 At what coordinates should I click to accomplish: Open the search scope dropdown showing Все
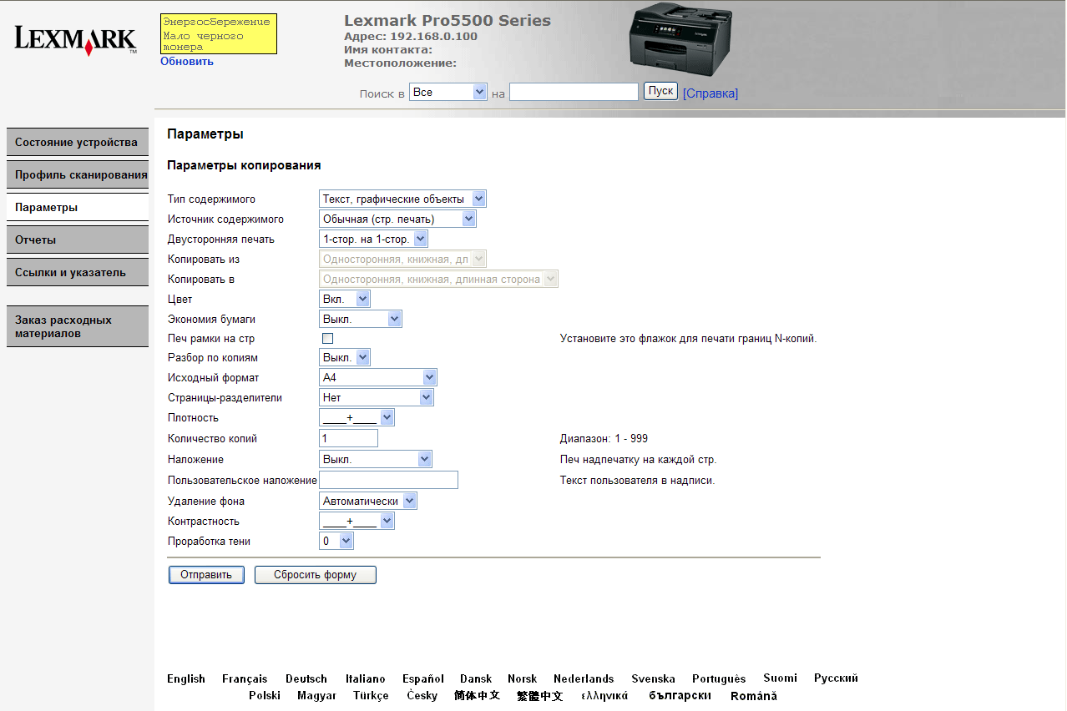click(448, 92)
